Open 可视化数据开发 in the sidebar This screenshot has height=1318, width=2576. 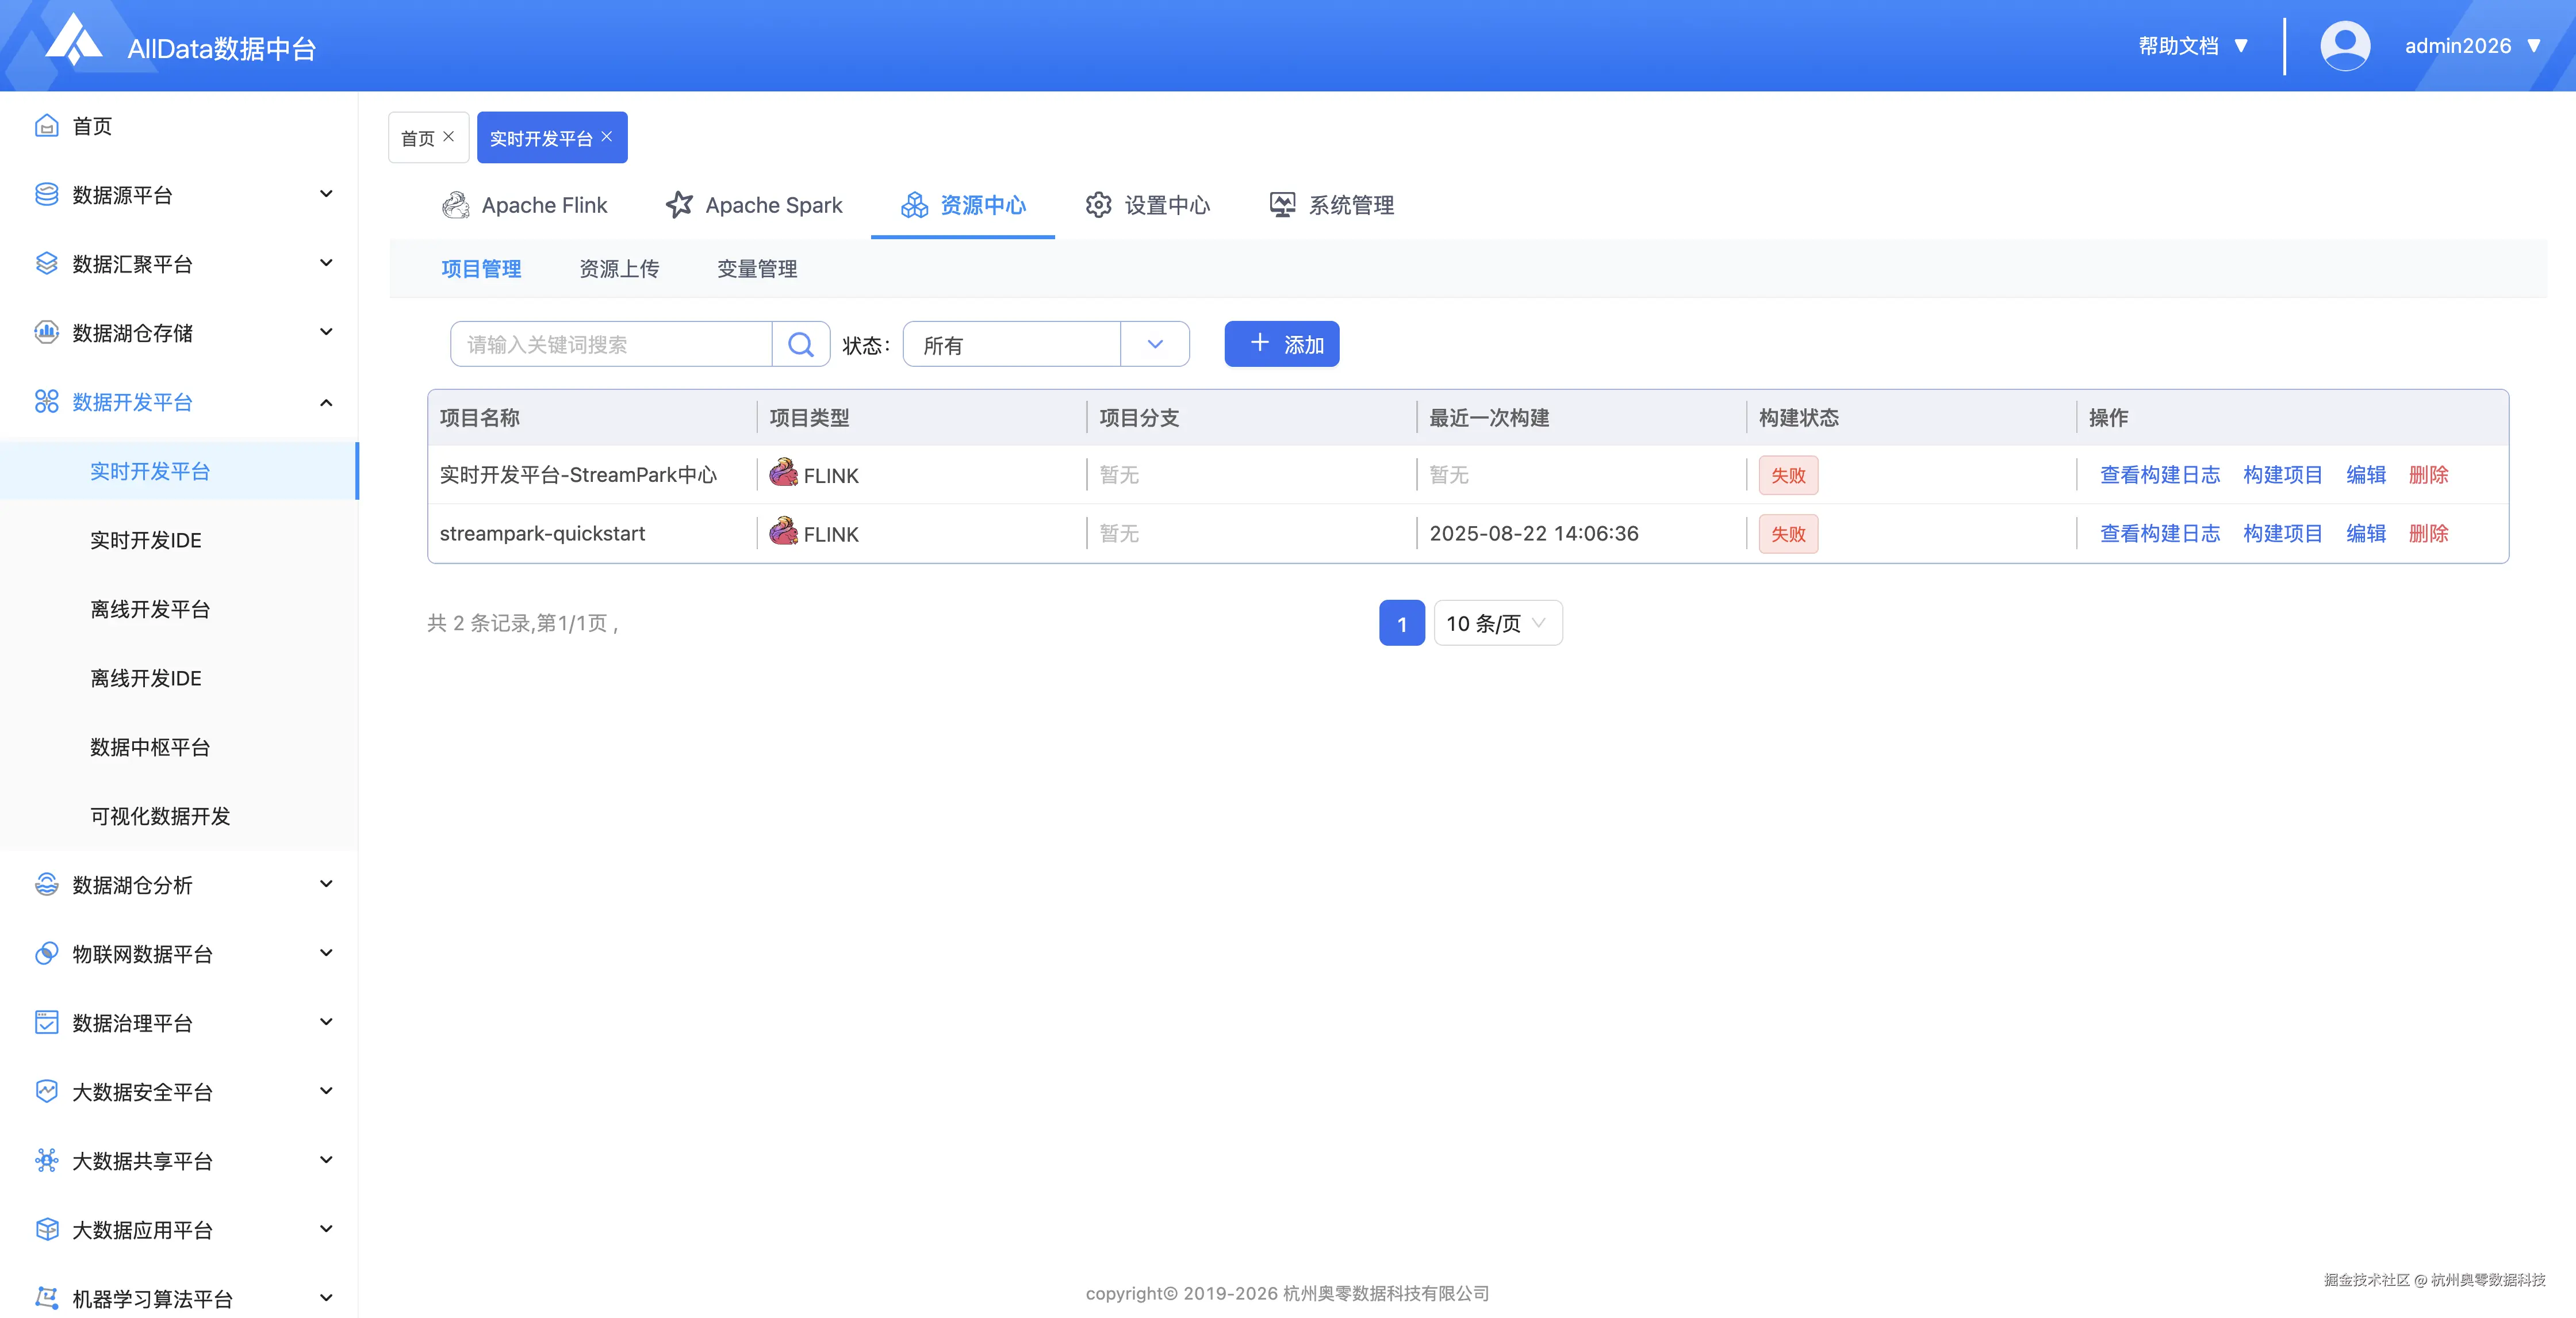click(160, 816)
